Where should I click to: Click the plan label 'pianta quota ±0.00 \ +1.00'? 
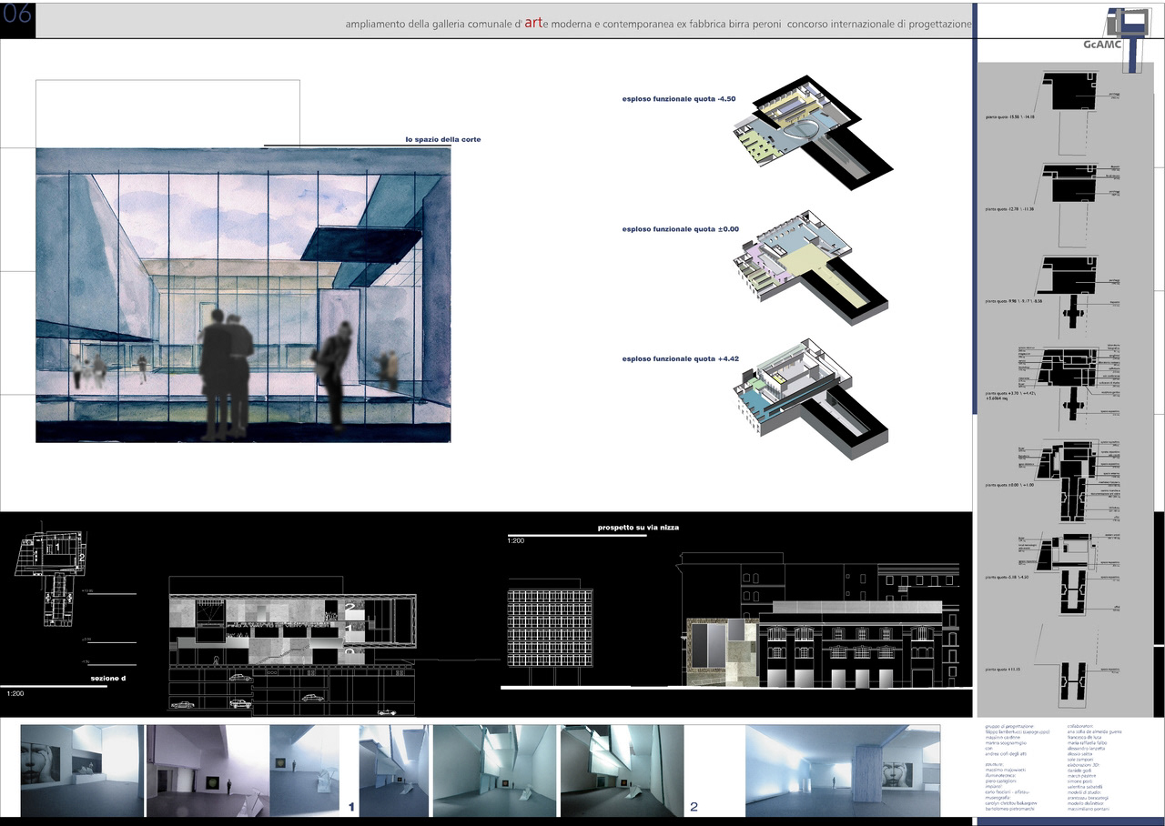[1010, 485]
